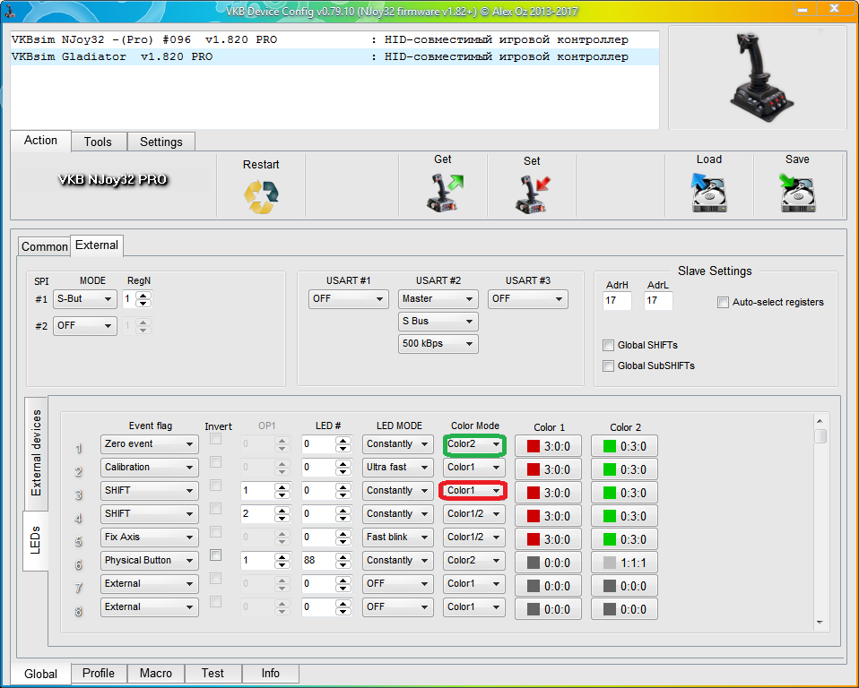Open Ultra fast LED mode dropdown
Viewport: 859px width, 688px height.
click(398, 468)
